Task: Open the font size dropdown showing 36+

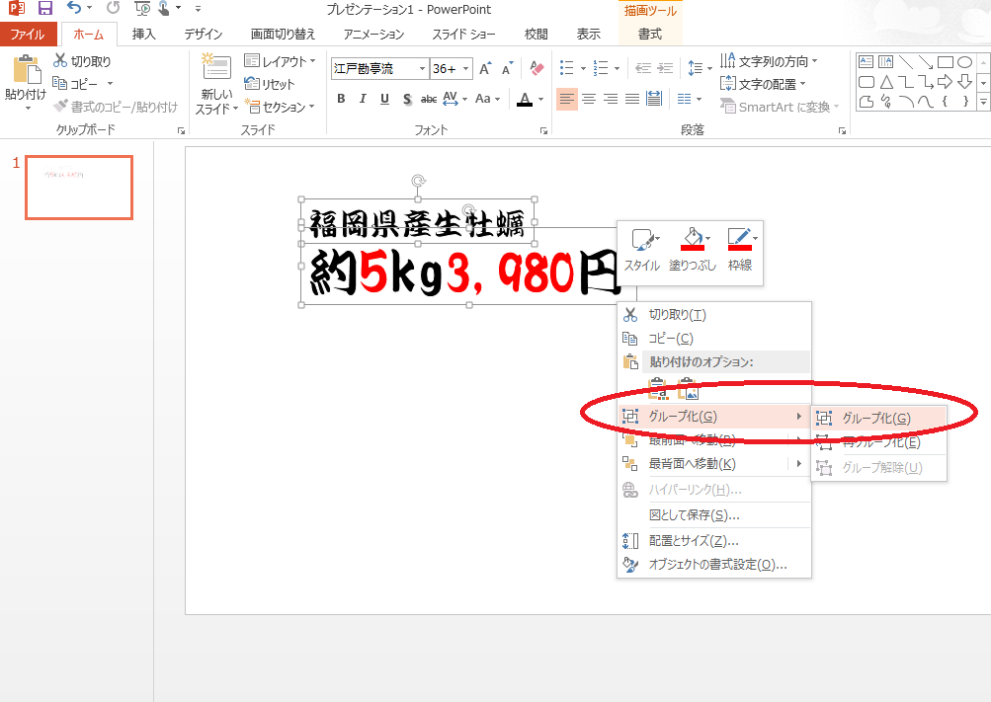Action: (x=463, y=68)
